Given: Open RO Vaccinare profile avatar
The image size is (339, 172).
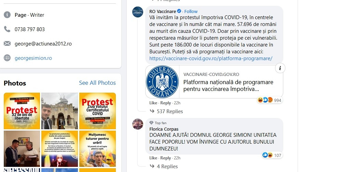Looking at the screenshot, I should (138, 12).
